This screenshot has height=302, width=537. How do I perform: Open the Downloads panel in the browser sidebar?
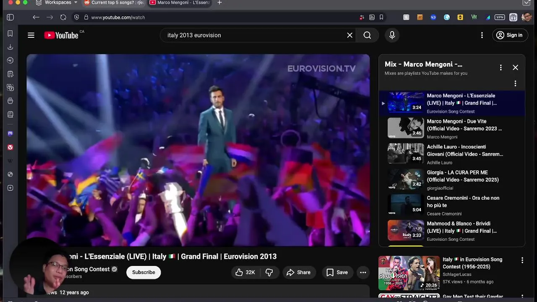coord(10,47)
